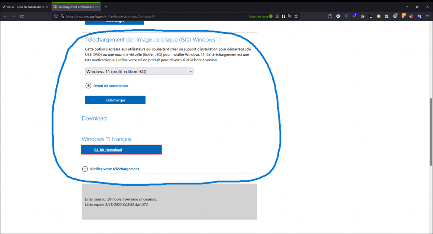This screenshot has height=234, width=433.
Task: Click the tracking protection shield icon
Action: pyautogui.click(x=56, y=16)
